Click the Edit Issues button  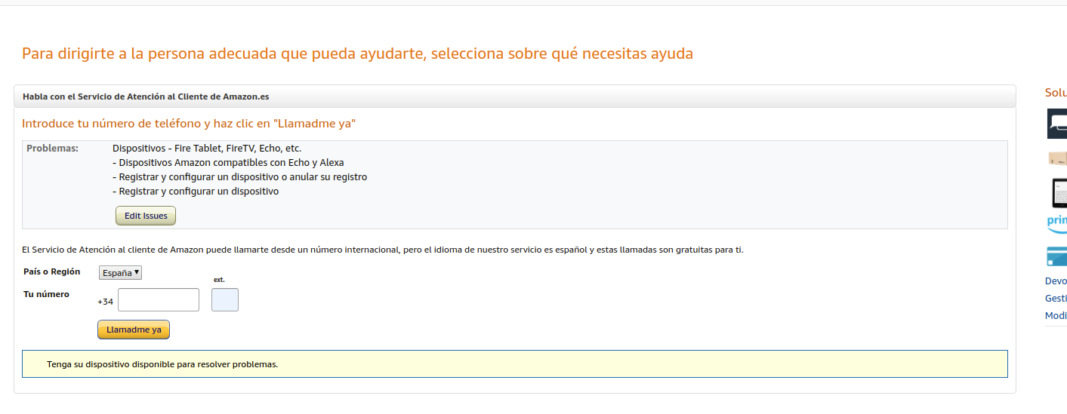146,216
